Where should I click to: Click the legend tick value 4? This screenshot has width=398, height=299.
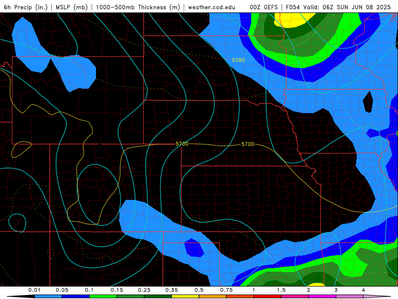click(364, 290)
